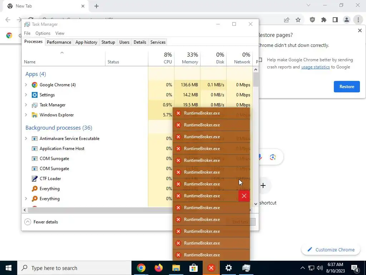Click the Windows Start button
Image resolution: width=366 pixels, height=275 pixels.
[9, 268]
